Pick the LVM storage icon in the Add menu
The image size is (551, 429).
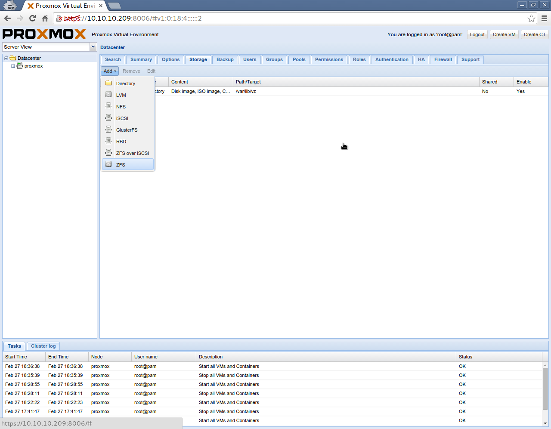[108, 95]
